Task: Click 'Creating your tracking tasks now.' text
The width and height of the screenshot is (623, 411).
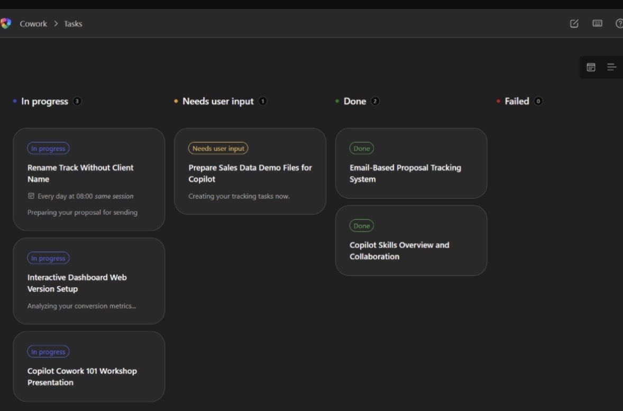Action: (x=239, y=196)
